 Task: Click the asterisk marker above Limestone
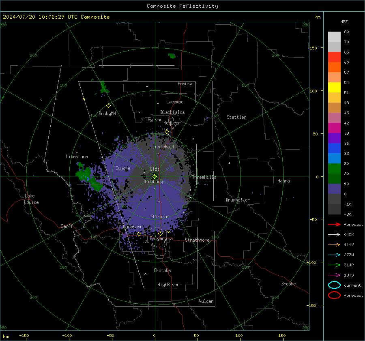(77, 153)
